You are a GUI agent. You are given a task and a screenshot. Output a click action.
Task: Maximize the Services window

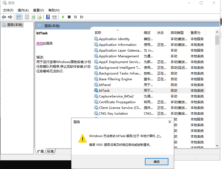(201, 3)
